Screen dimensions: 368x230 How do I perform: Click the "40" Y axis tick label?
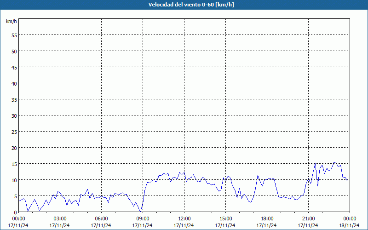point(14,83)
